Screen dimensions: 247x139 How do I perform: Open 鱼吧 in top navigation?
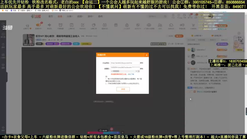(x=100, y=16)
